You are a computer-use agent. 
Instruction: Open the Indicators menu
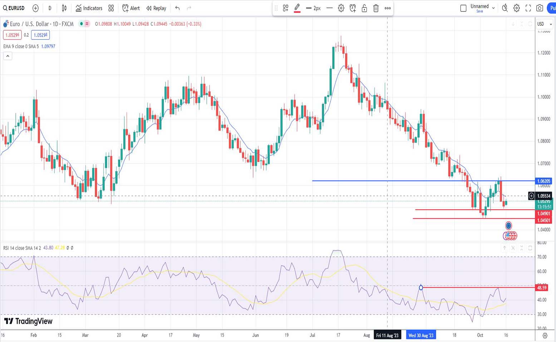(x=89, y=8)
